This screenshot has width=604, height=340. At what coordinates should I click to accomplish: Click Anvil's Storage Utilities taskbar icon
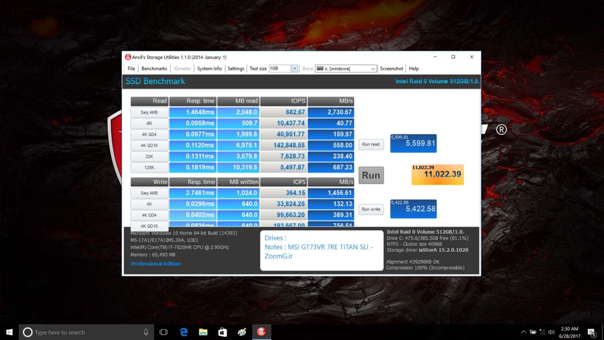[x=261, y=332]
